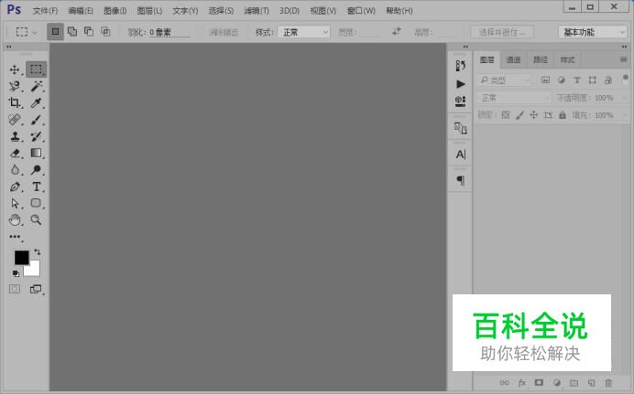Click the white background color swatch

point(35,271)
